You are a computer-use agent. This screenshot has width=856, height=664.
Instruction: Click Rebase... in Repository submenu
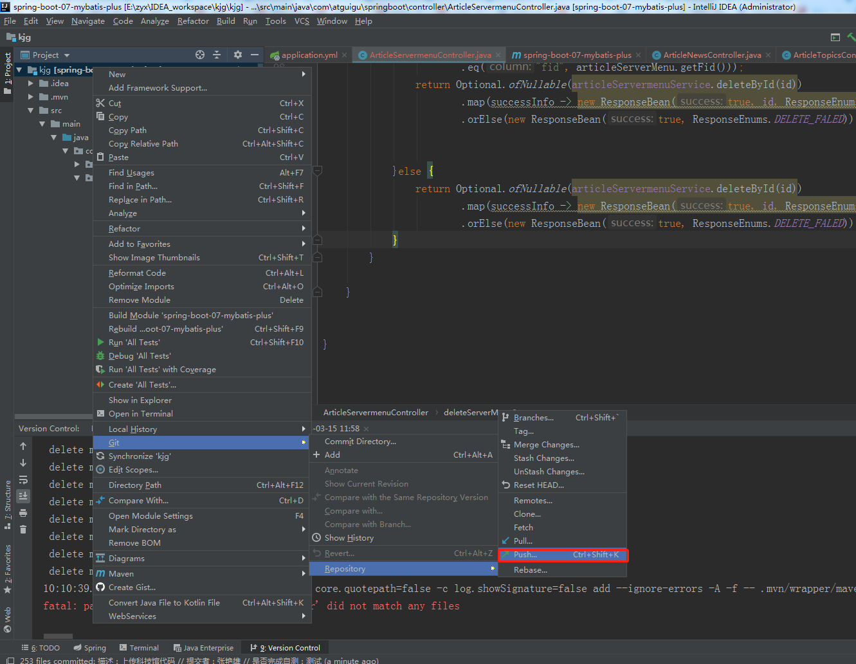click(x=563, y=570)
